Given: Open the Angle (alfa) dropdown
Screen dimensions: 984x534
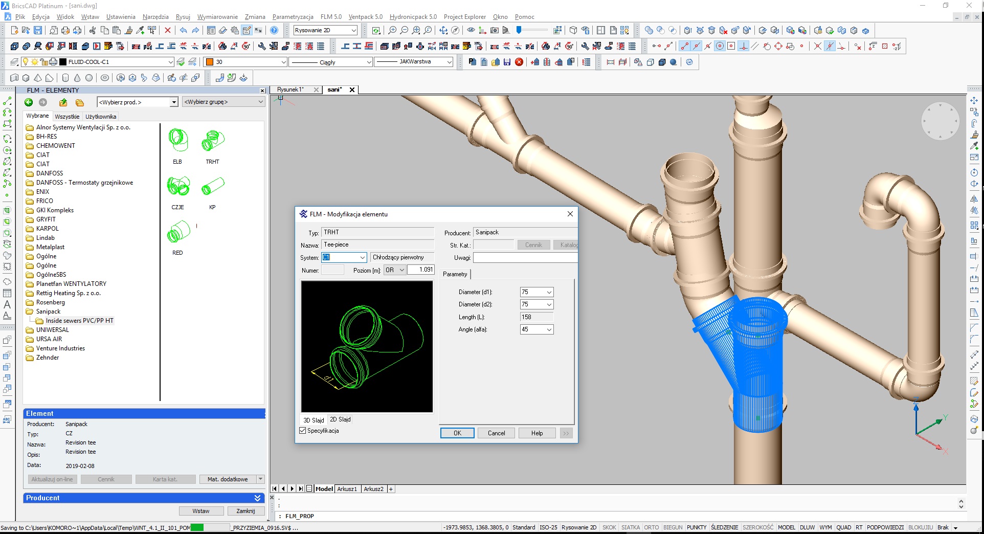Looking at the screenshot, I should coord(549,329).
